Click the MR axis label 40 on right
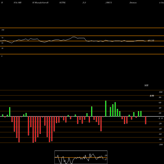The width and height of the screenshot is (164, 164). (x=160, y=108)
